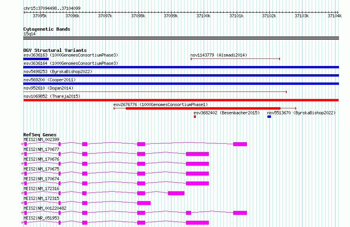350x227 pixels.
Task: Open the MEIS2|NM_170675 transcript label
Action: (x=42, y=169)
